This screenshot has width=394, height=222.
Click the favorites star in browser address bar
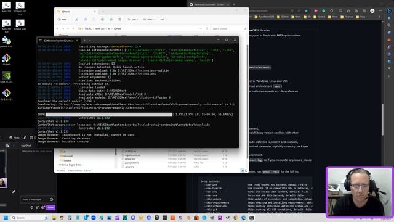point(306,11)
